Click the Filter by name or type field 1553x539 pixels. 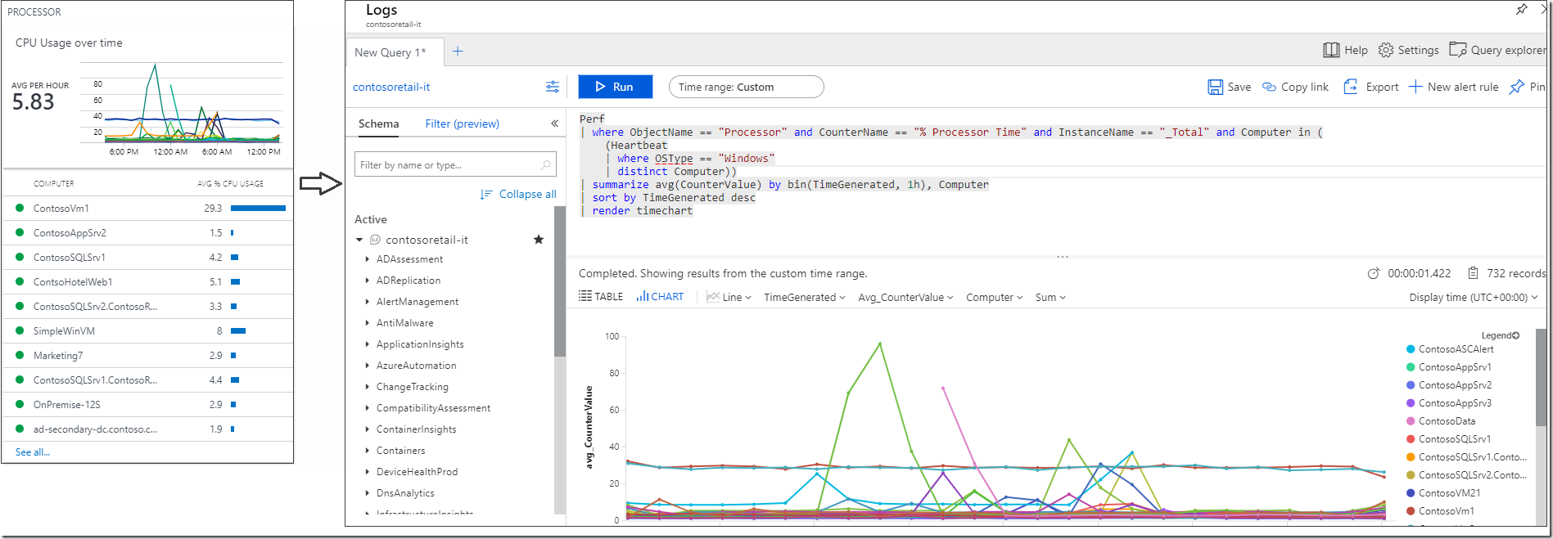tap(455, 164)
